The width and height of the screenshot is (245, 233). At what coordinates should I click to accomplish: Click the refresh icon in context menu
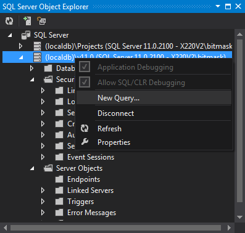[x=85, y=128]
